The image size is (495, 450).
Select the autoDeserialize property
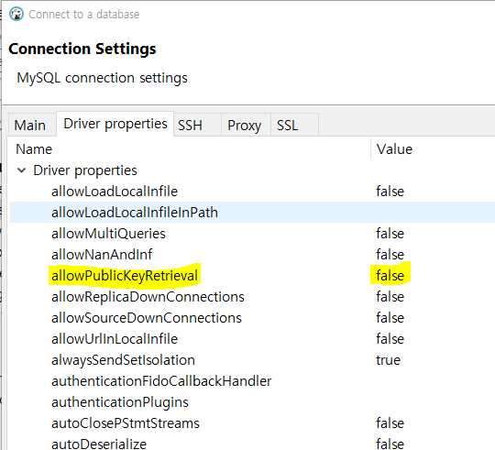[x=99, y=444]
